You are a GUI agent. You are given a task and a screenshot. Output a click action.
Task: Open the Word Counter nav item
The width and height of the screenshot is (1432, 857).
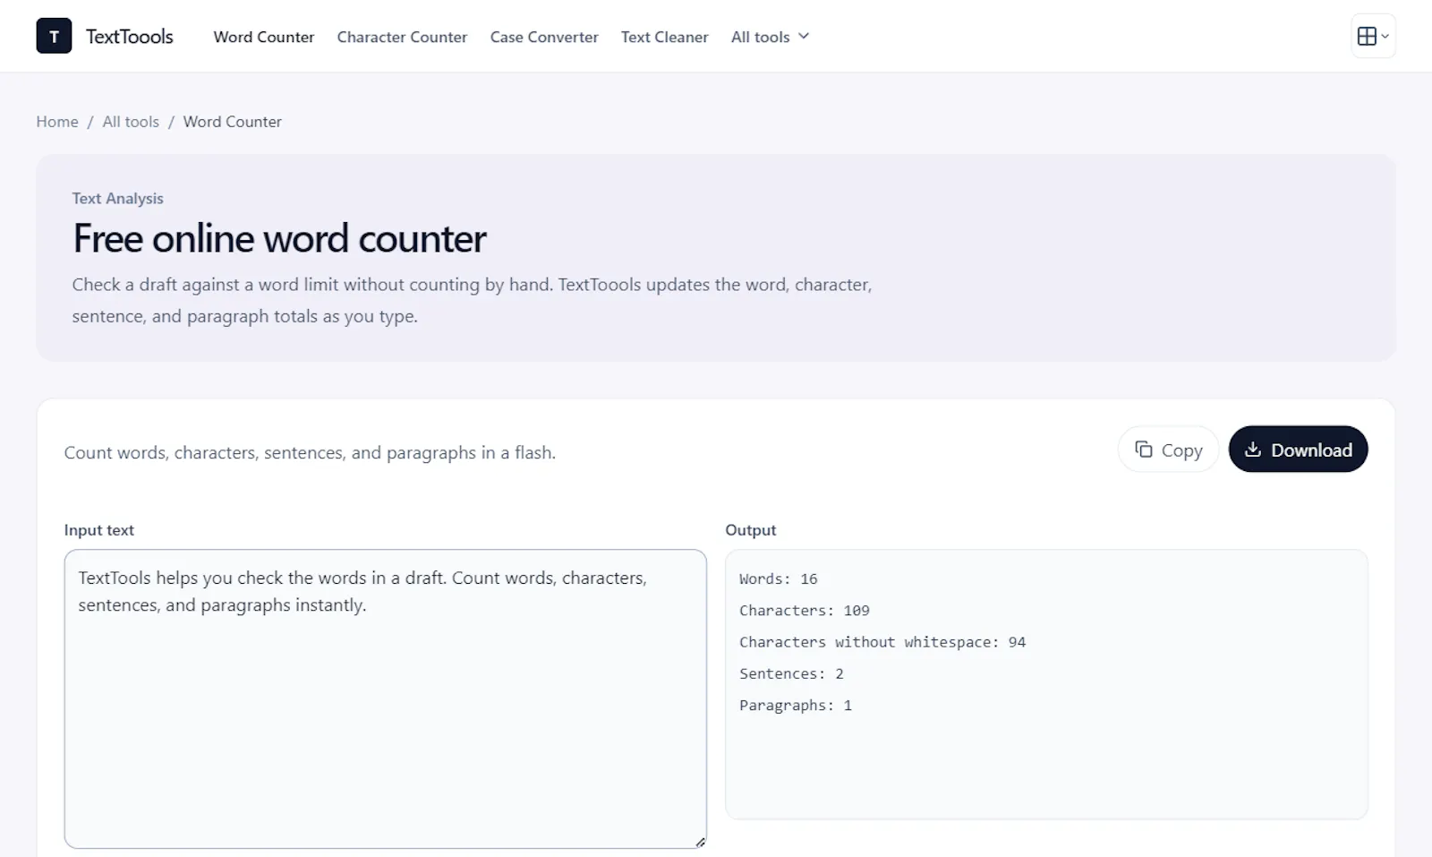point(264,37)
